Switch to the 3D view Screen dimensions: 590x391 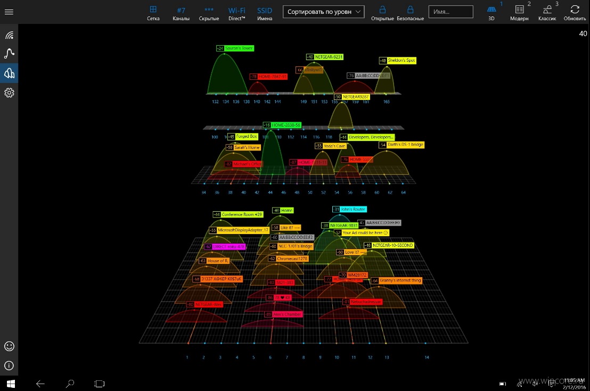pos(491,13)
